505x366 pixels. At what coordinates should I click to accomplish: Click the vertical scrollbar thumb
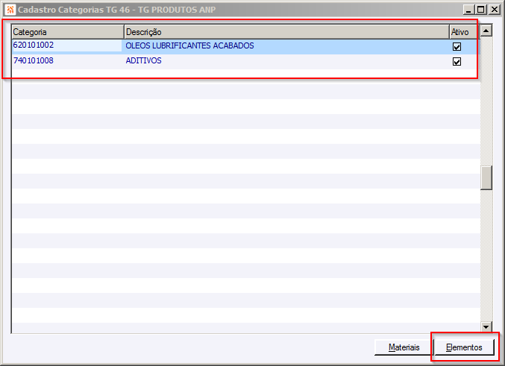[x=486, y=177]
